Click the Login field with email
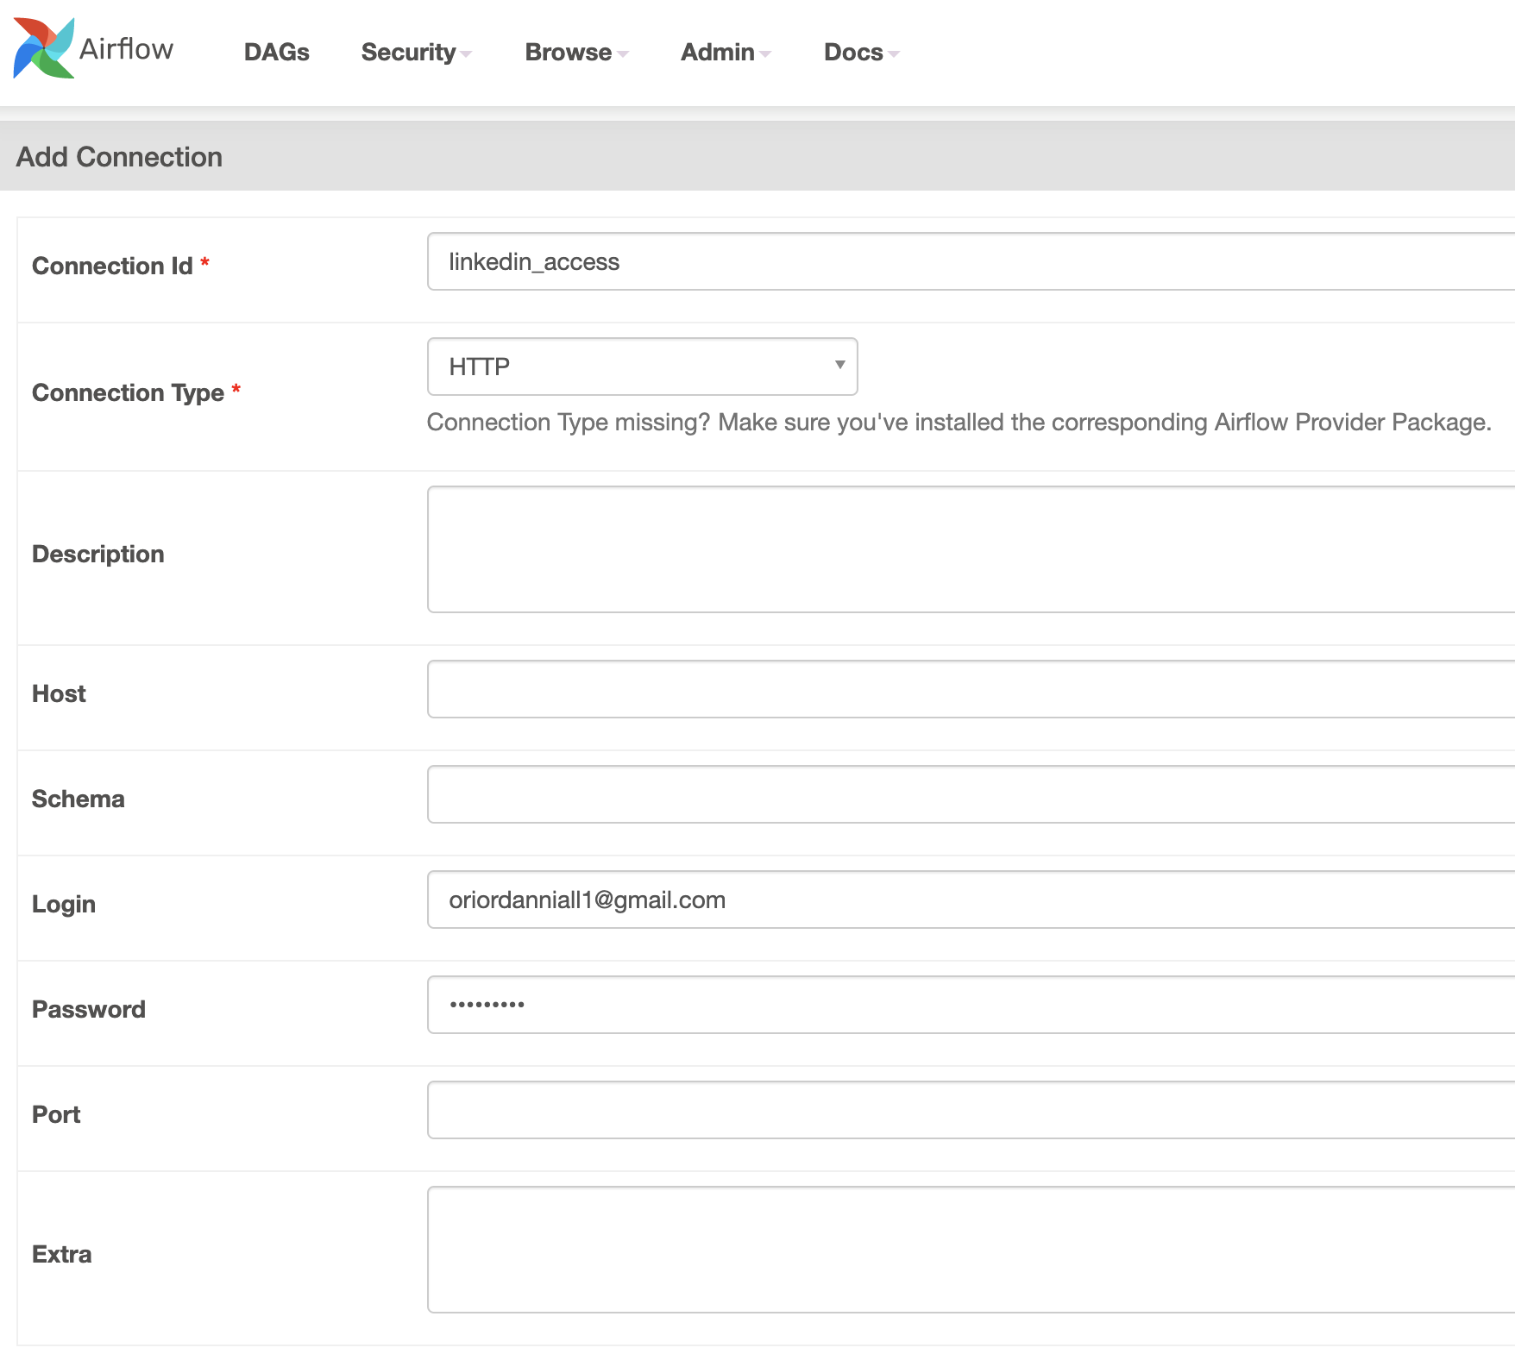This screenshot has width=1515, height=1354. 971,900
